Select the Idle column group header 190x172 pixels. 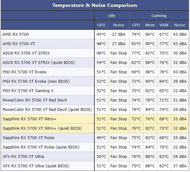[112, 15]
